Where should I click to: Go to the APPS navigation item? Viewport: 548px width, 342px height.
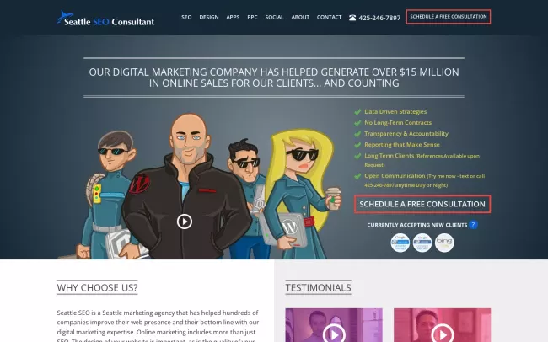(x=233, y=17)
